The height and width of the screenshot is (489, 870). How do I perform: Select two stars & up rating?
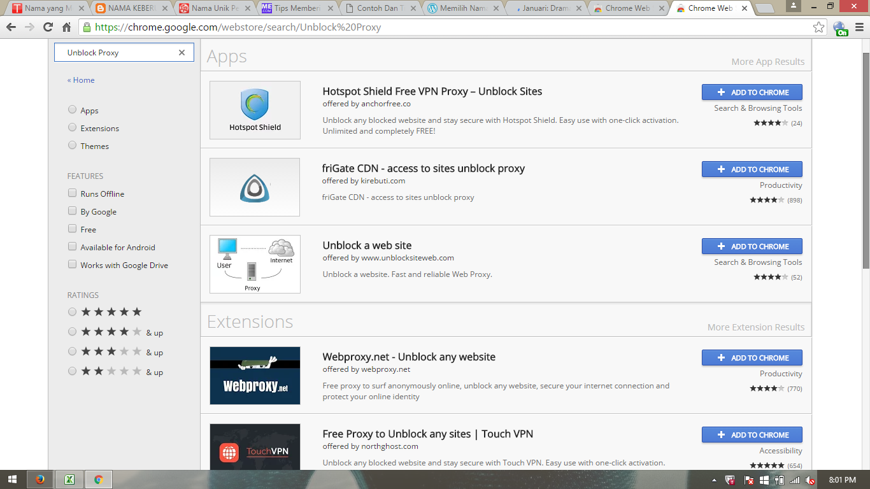(72, 371)
